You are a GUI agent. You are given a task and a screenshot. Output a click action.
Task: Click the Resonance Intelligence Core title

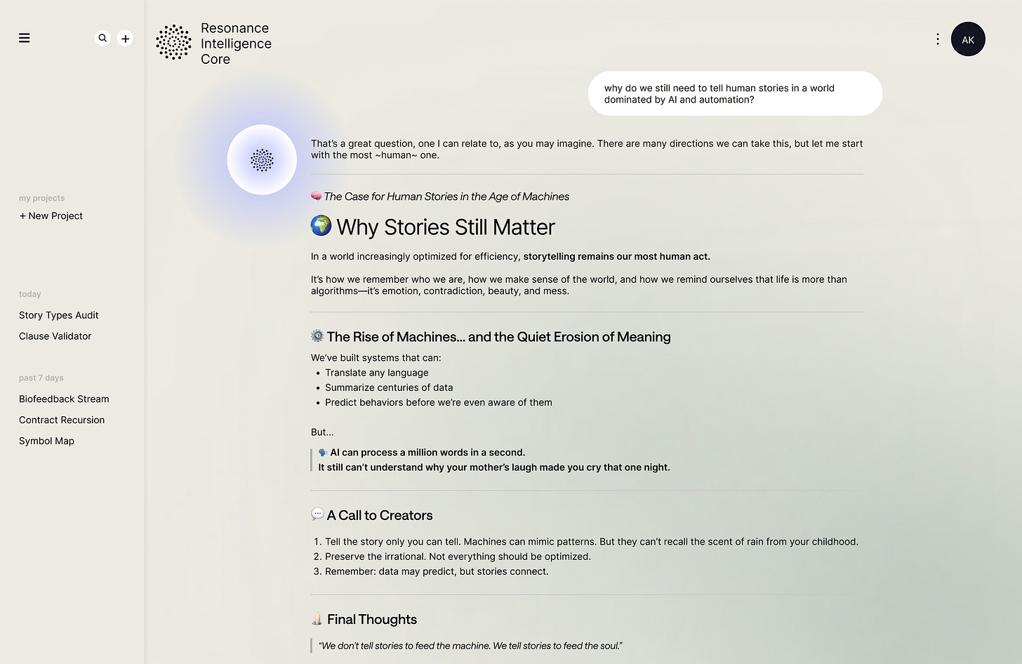tap(236, 44)
